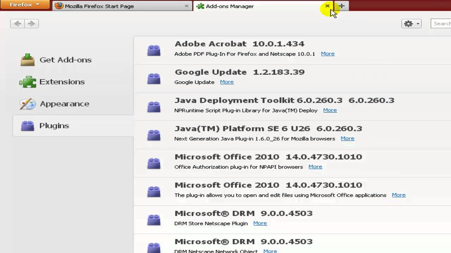
Task: Click the Firefox logo on Start Page tab
Action: tap(59, 6)
